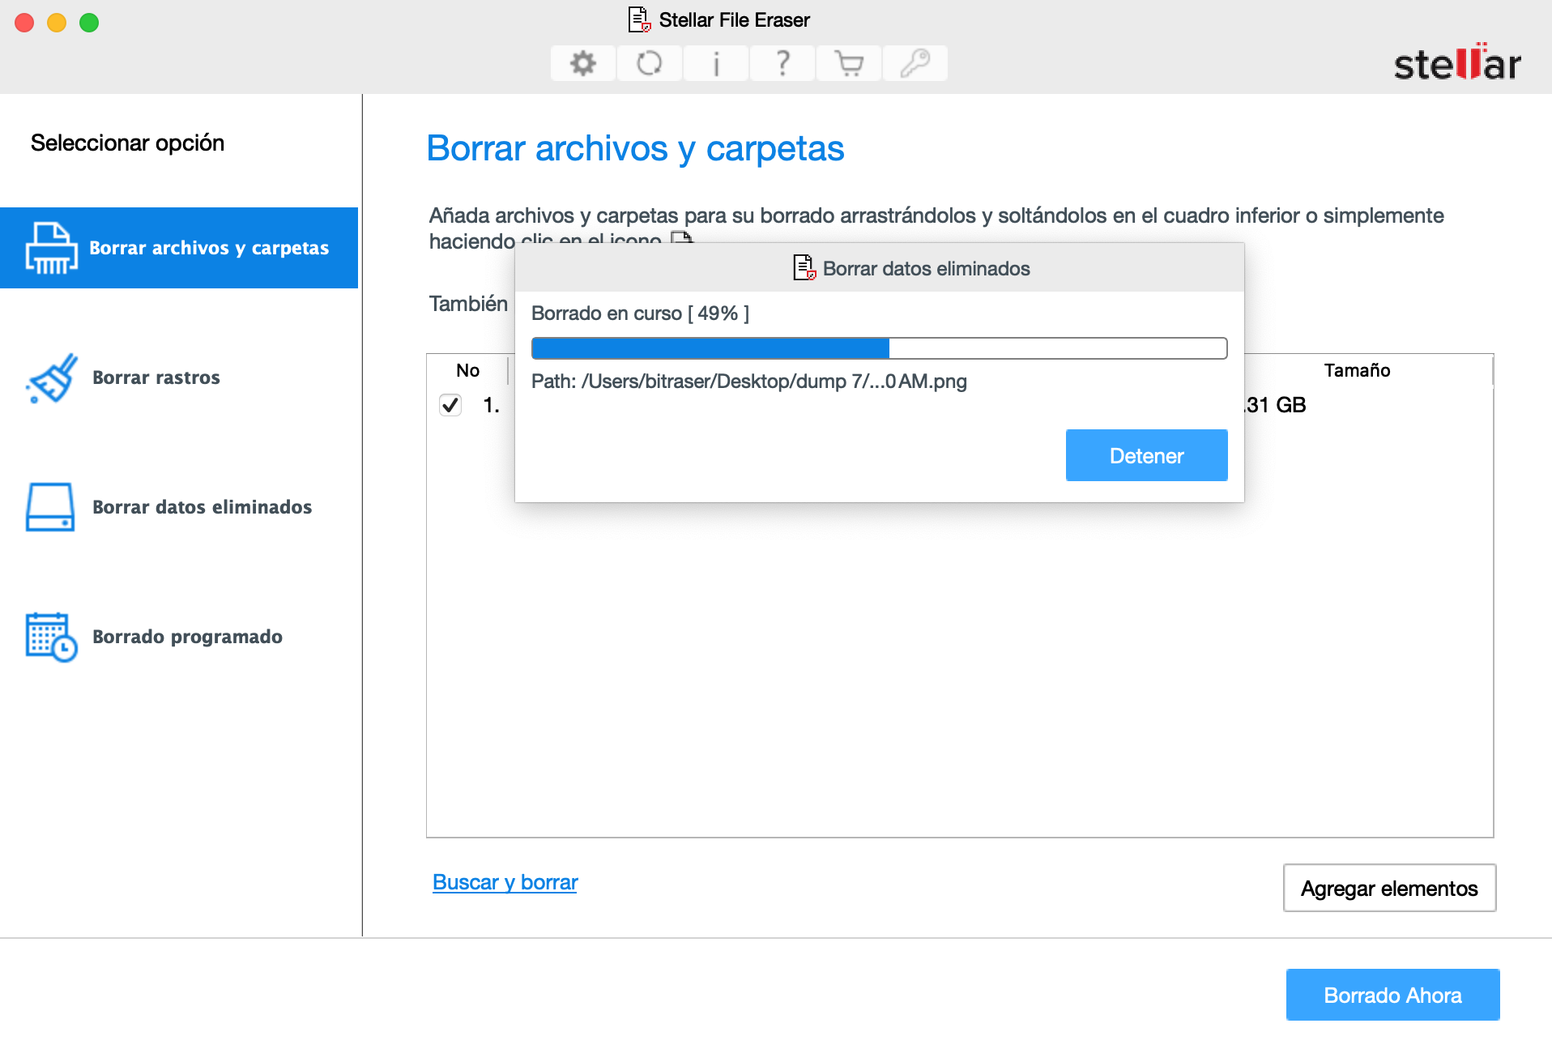The height and width of the screenshot is (1049, 1552).
Task: Click the shopping cart buy icon
Action: 849,63
